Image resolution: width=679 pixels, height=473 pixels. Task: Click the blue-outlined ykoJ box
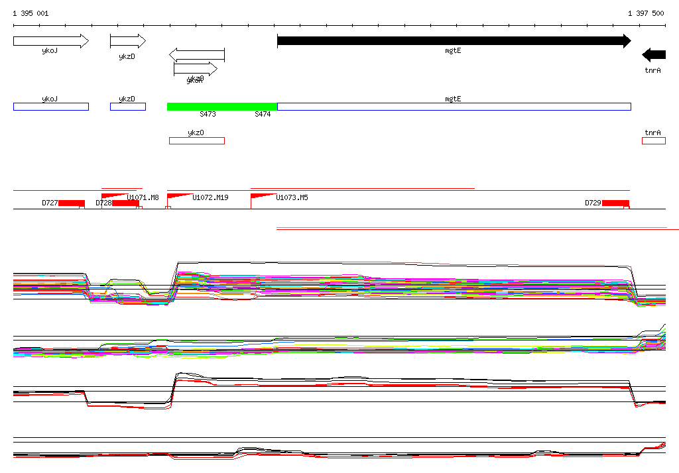[51, 107]
